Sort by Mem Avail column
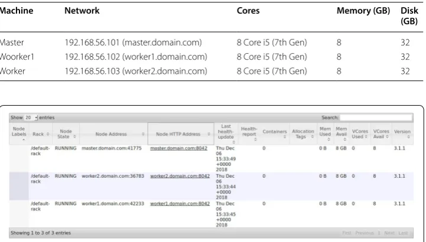 (x=342, y=134)
